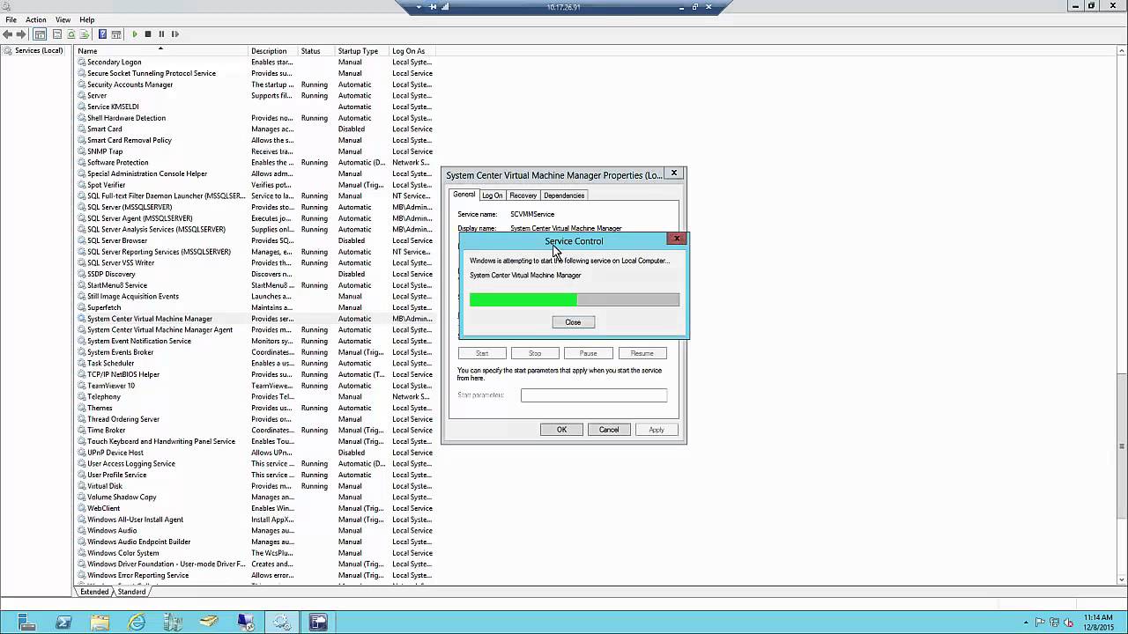Click the volume icon in the system tray

pyautogui.click(x=1069, y=623)
